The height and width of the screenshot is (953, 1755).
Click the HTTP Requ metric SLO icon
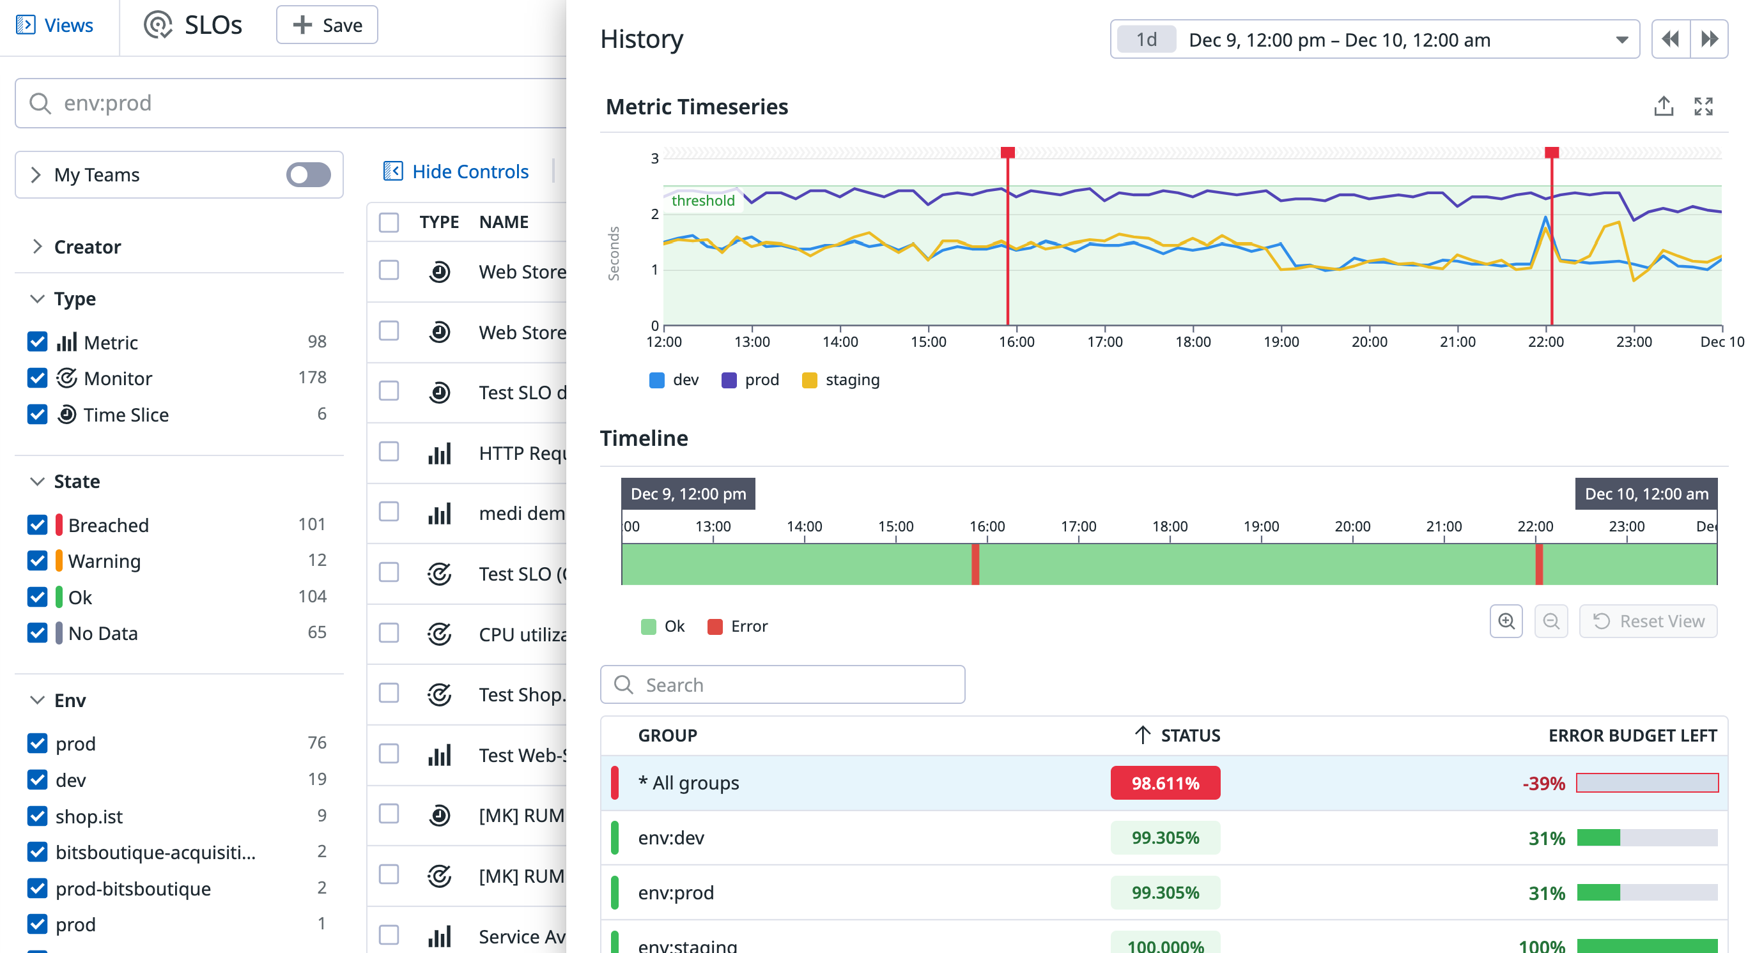[440, 453]
